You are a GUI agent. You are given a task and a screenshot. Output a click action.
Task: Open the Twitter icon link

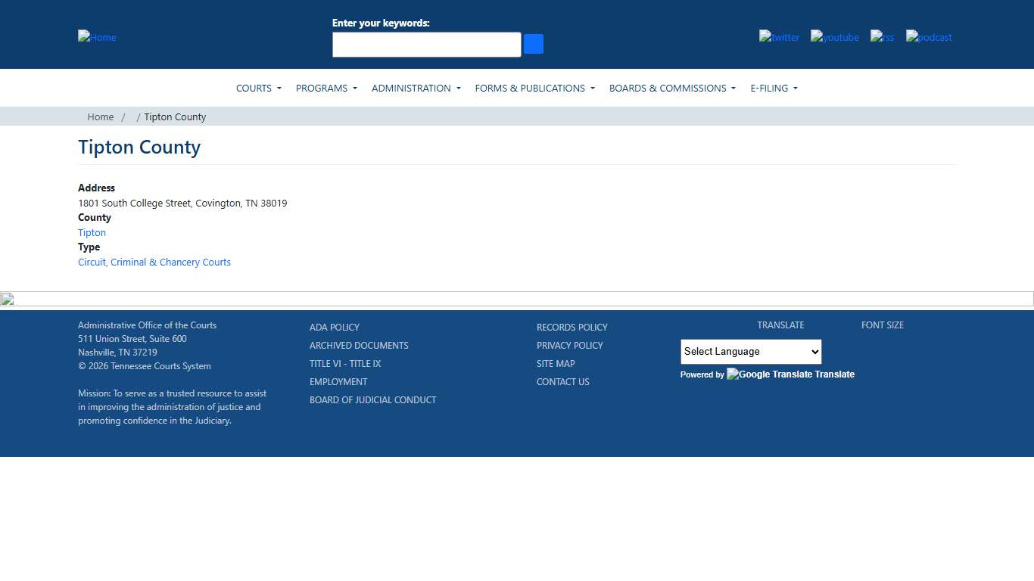click(779, 37)
